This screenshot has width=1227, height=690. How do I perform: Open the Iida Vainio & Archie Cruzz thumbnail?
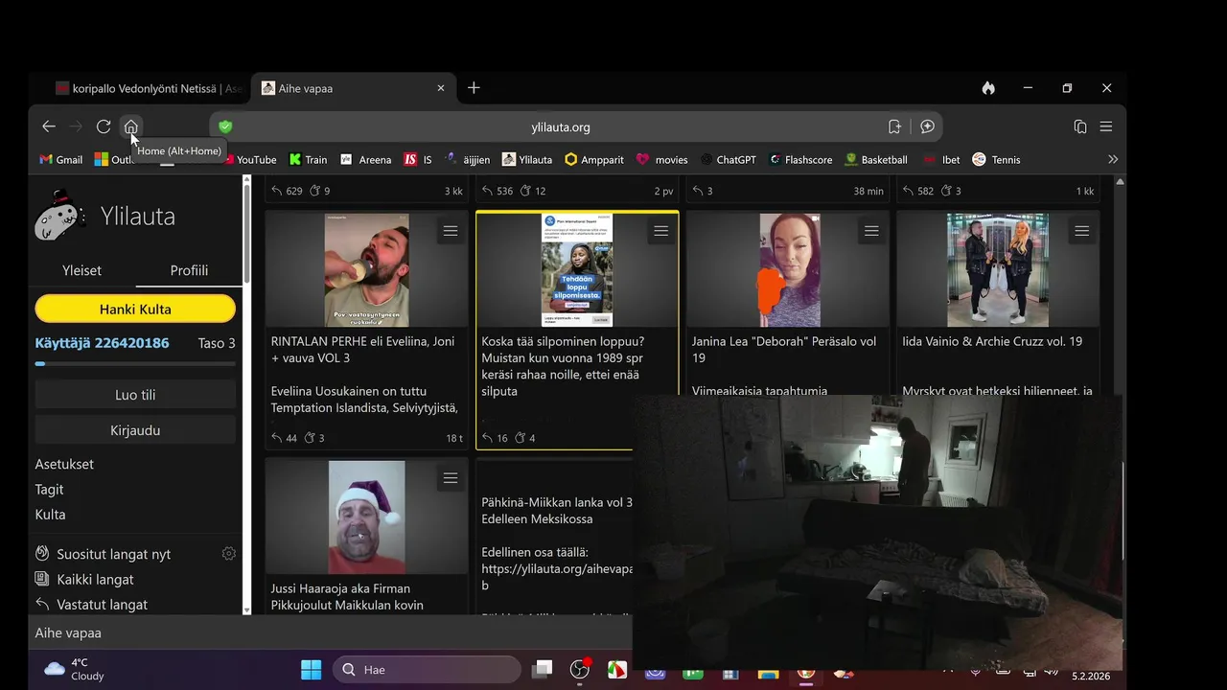(x=998, y=270)
